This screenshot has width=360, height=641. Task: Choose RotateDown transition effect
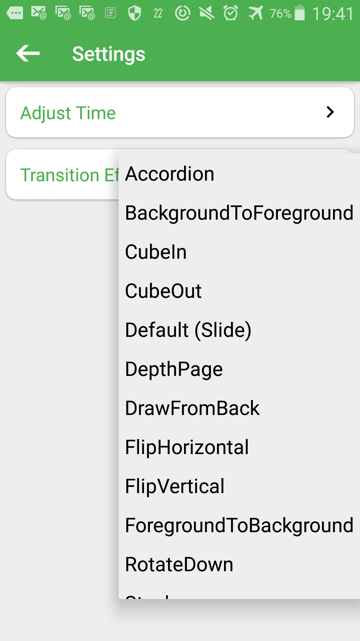click(239, 564)
